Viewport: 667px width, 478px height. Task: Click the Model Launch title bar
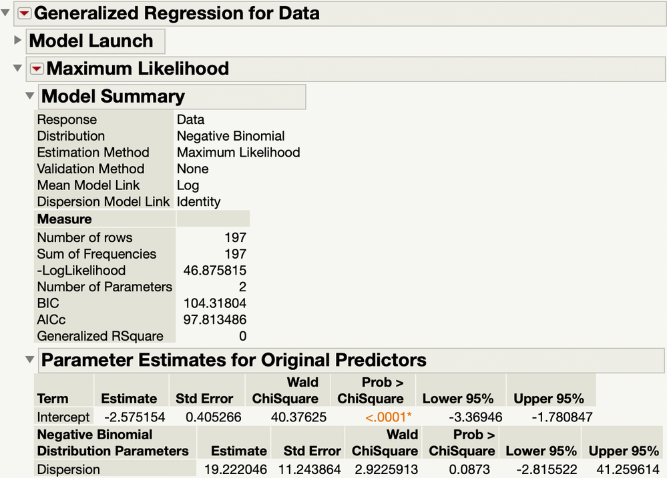coord(91,41)
